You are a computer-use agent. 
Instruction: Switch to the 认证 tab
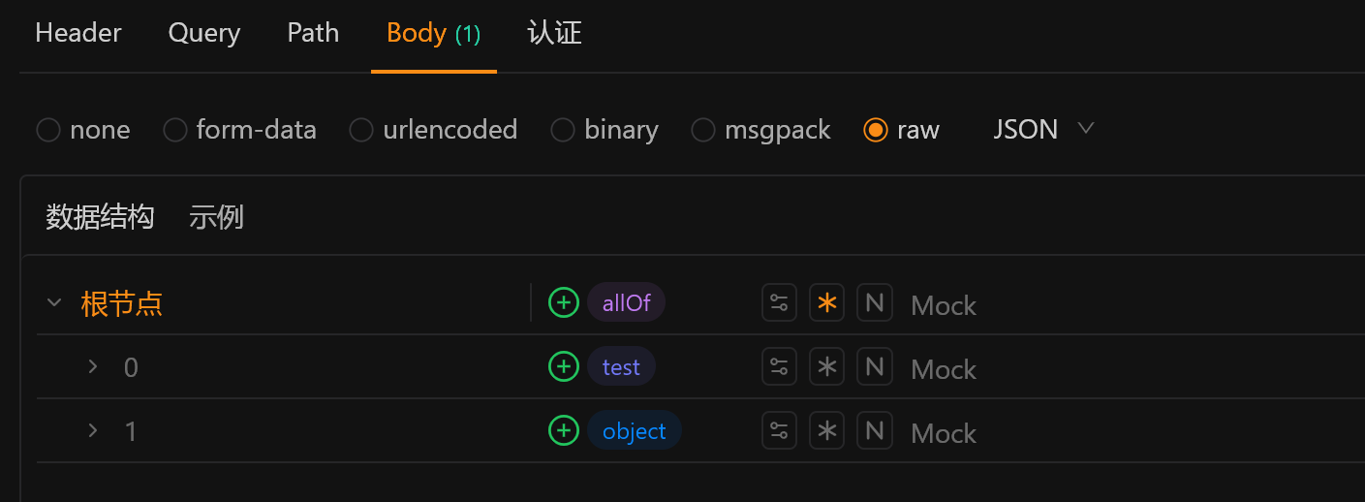coord(554,33)
